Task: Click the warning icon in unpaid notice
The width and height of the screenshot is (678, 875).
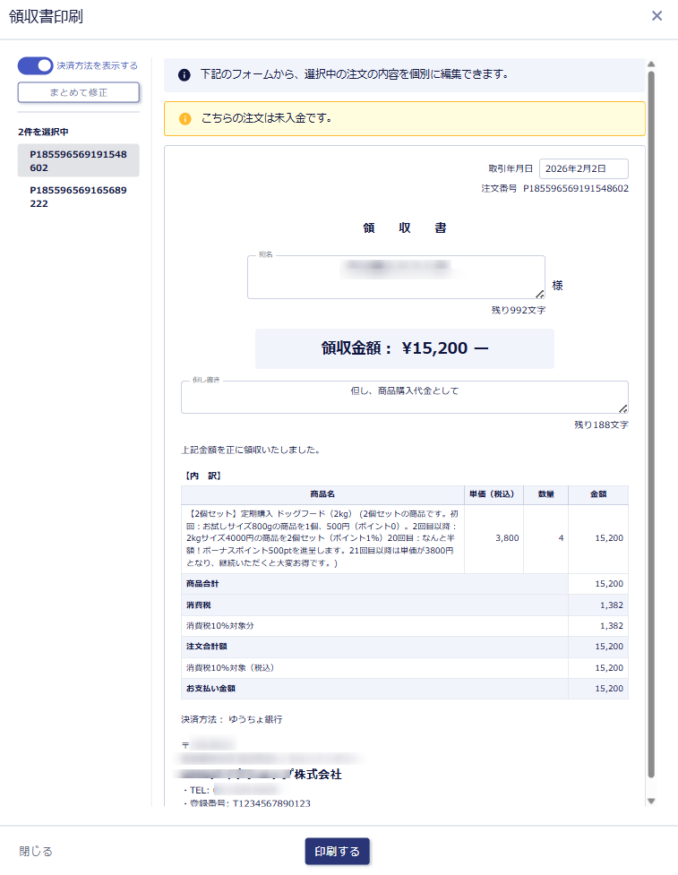Action: pos(185,118)
